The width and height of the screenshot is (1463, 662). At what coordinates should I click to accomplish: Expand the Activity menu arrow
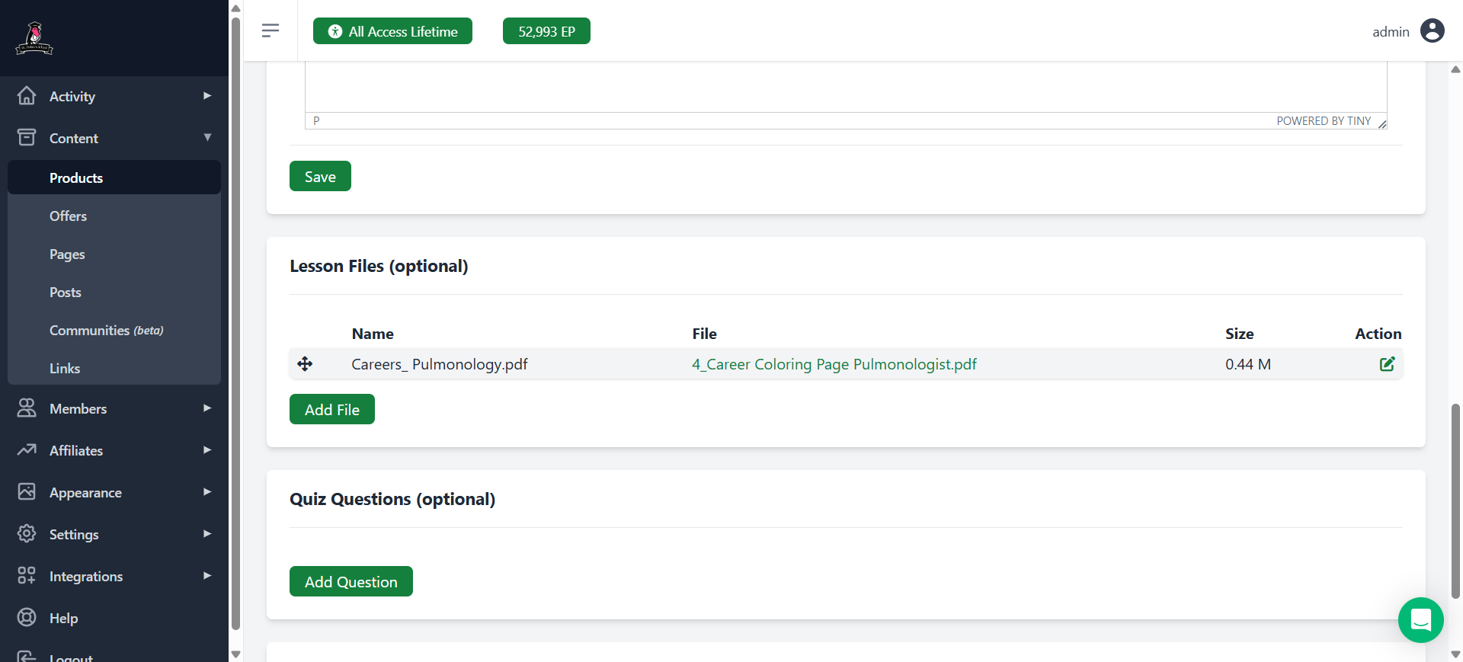pos(206,96)
